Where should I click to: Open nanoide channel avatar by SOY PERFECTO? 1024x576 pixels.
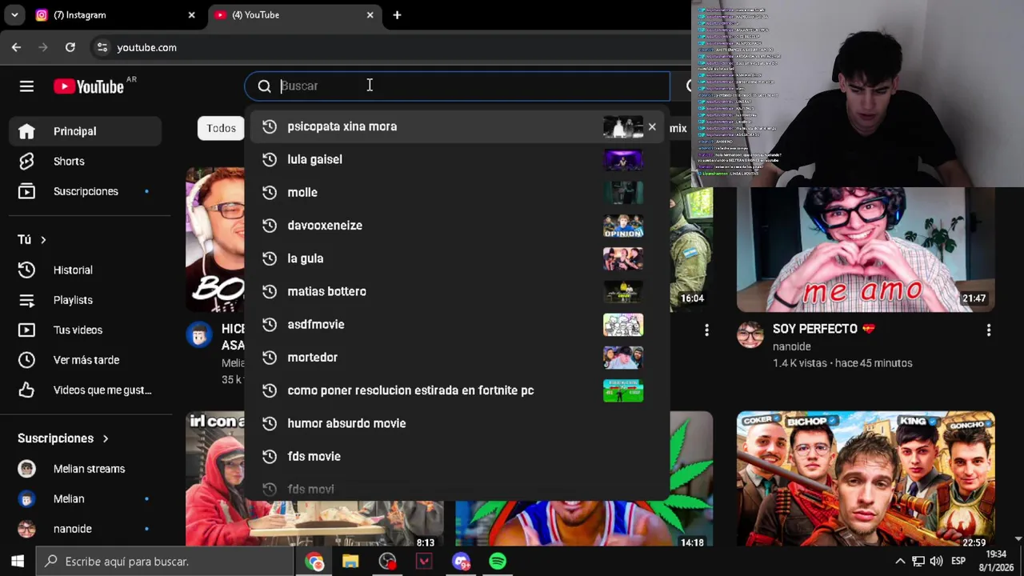pyautogui.click(x=750, y=335)
